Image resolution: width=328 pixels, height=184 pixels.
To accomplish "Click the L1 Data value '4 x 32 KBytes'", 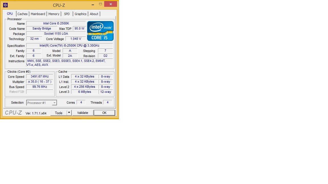I will pos(85,77).
